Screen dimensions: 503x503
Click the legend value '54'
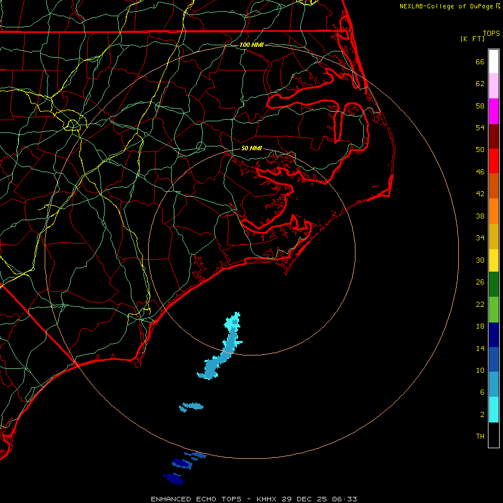click(x=480, y=127)
